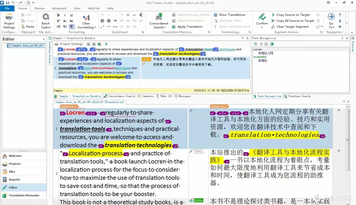Open the Add-Ins ribbon tab

tap(94, 8)
